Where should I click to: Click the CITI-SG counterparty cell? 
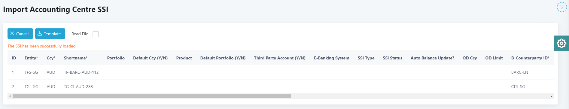(x=518, y=87)
